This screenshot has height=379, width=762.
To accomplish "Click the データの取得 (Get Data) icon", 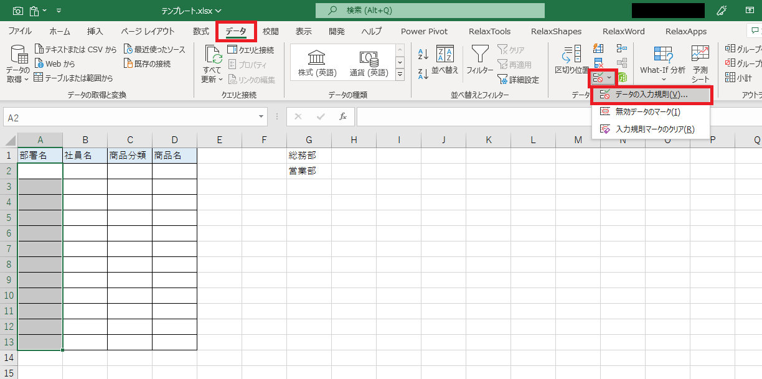I will pyautogui.click(x=19, y=55).
